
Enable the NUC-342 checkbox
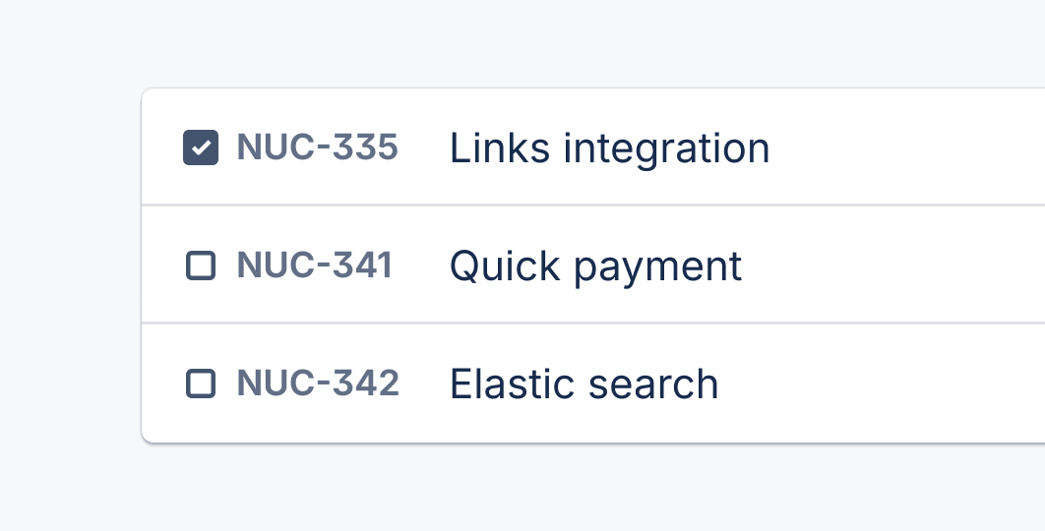click(201, 383)
